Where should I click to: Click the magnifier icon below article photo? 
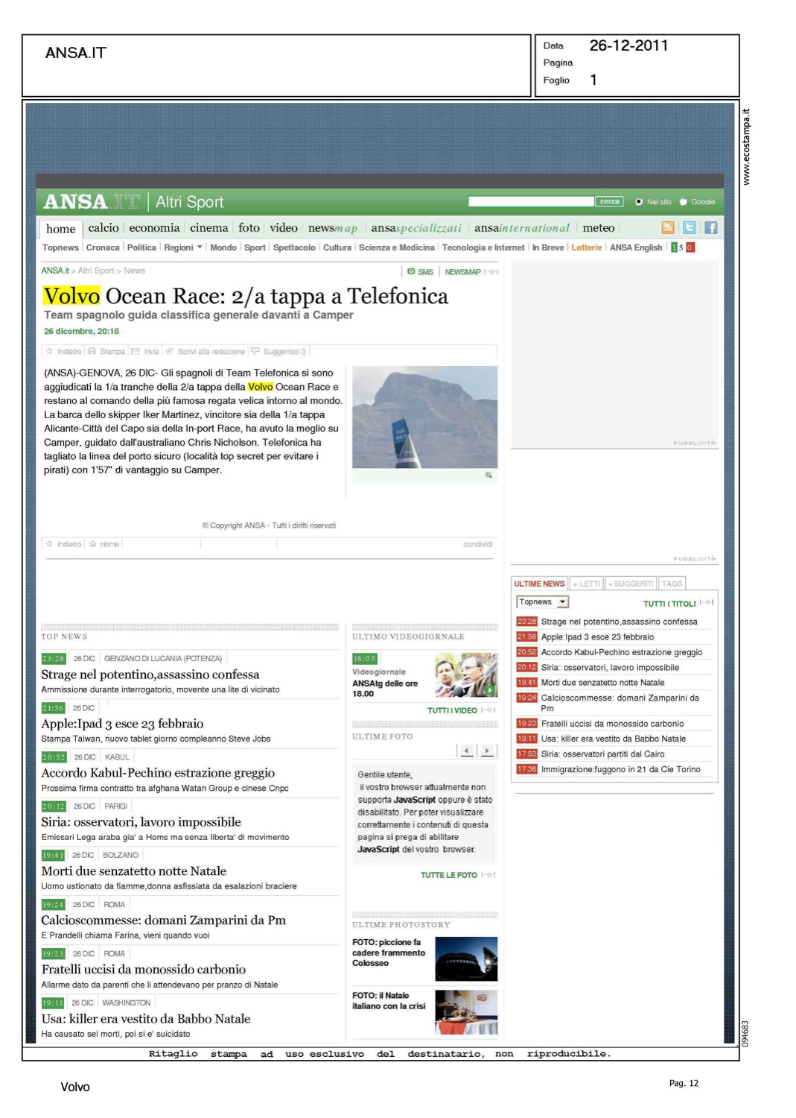click(x=488, y=475)
